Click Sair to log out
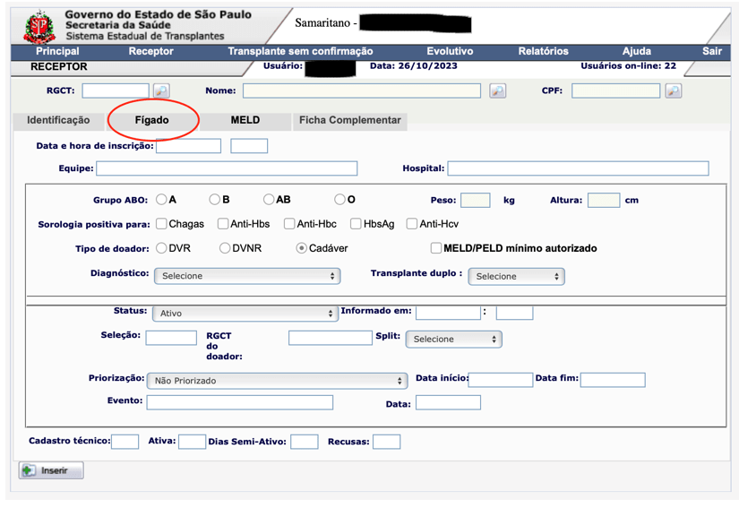 (x=711, y=51)
